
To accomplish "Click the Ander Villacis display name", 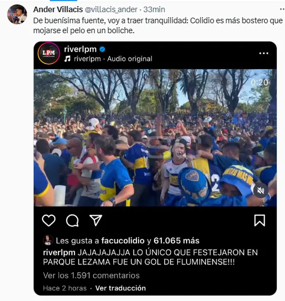I will click(58, 9).
